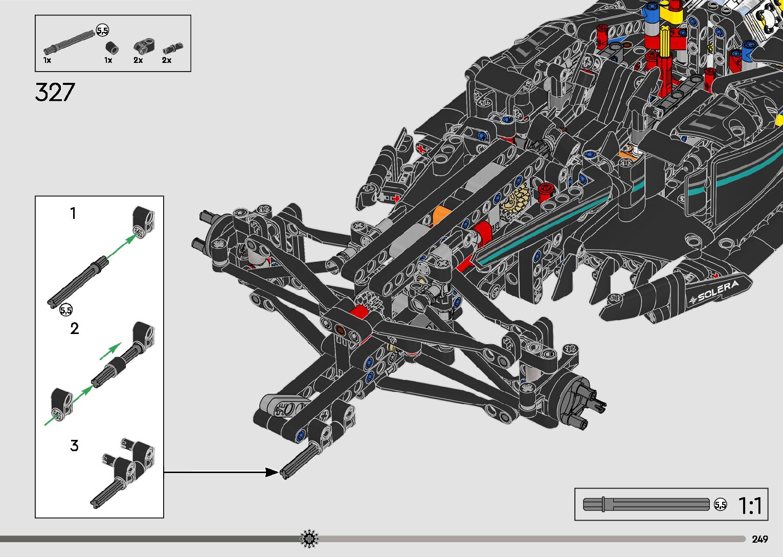The image size is (783, 557).
Task: Click the angled axle connector part icon
Action: pos(141,47)
